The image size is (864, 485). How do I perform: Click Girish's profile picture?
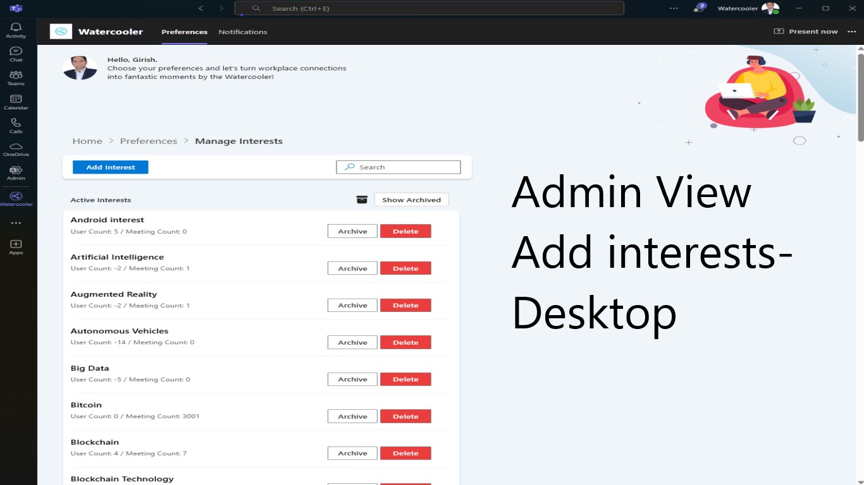point(80,68)
